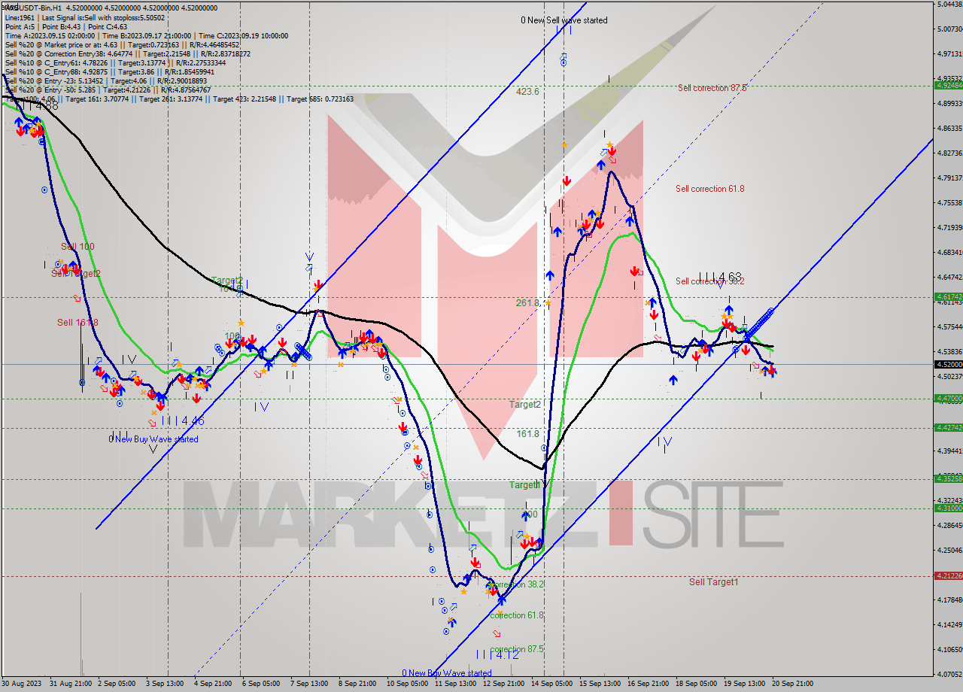Select the '4 Sep 21:00' time axis label
The image size is (963, 692).
click(x=214, y=684)
